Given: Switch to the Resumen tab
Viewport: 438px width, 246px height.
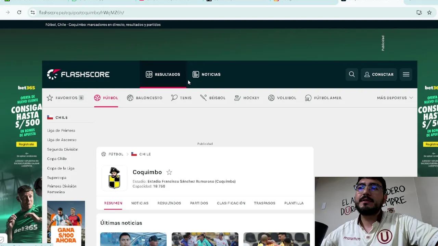Looking at the screenshot, I should tap(113, 203).
